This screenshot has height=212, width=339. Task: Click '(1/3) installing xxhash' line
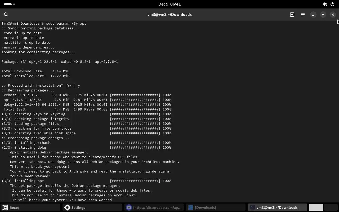click(86, 143)
